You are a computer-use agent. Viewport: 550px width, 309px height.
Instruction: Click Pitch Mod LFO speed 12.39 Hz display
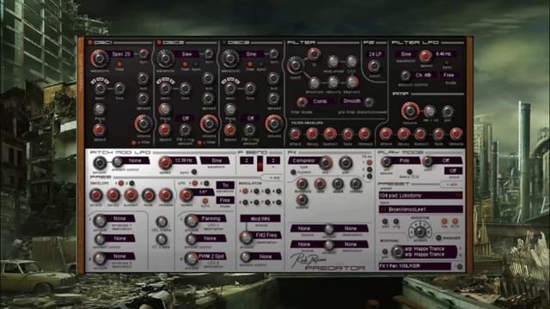click(184, 161)
